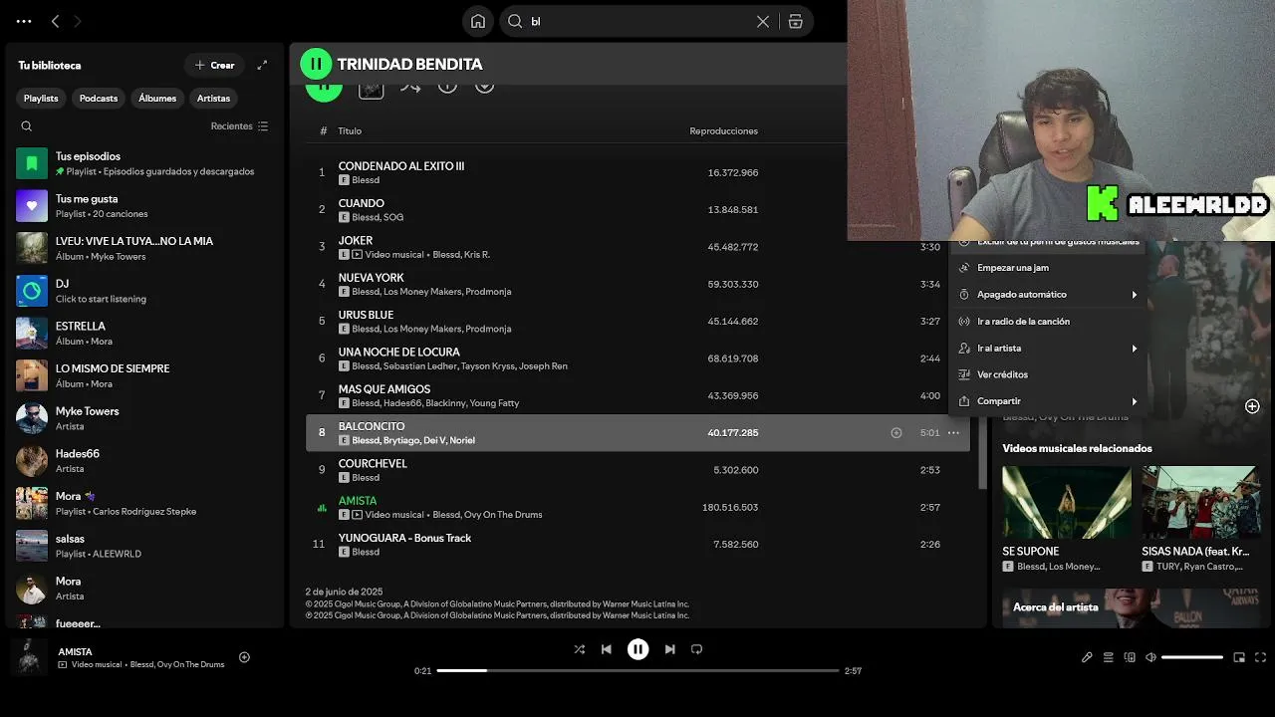Choose Empezar una jam from context menu

click(x=1047, y=268)
